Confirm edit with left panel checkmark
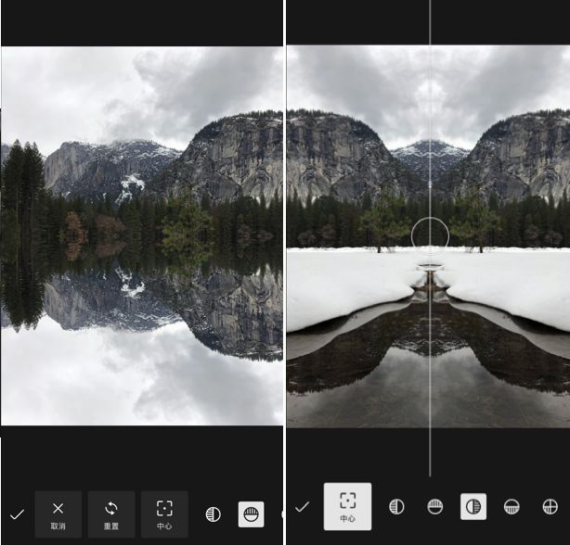This screenshot has width=570, height=545. point(17,514)
